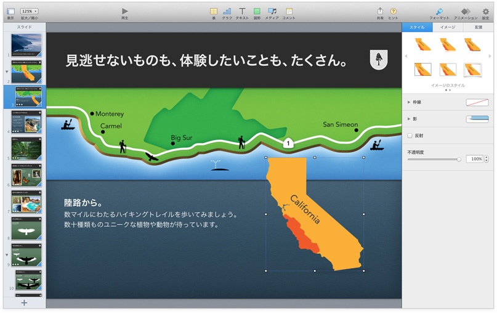
Task: Open the アニメーション animate inspector
Action: [x=466, y=11]
